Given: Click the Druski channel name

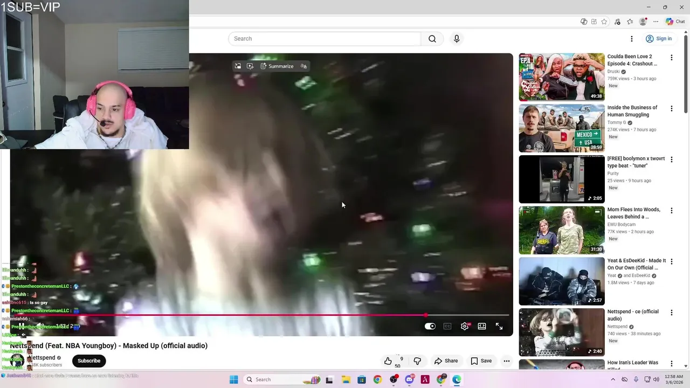Looking at the screenshot, I should (613, 72).
